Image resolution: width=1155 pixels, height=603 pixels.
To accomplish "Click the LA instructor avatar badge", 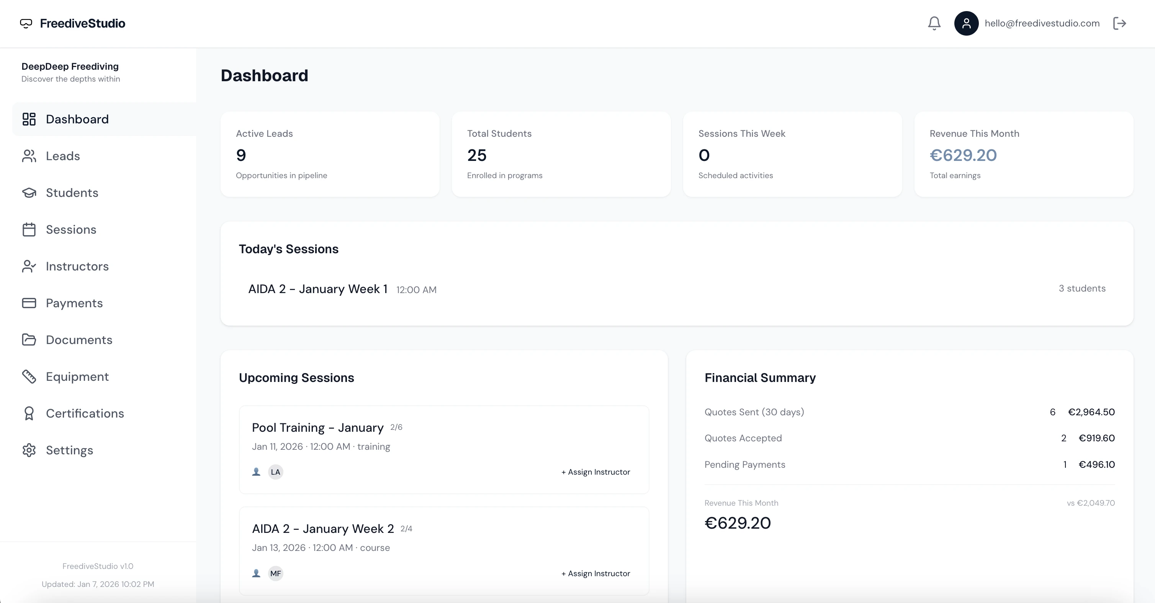I will click(275, 472).
